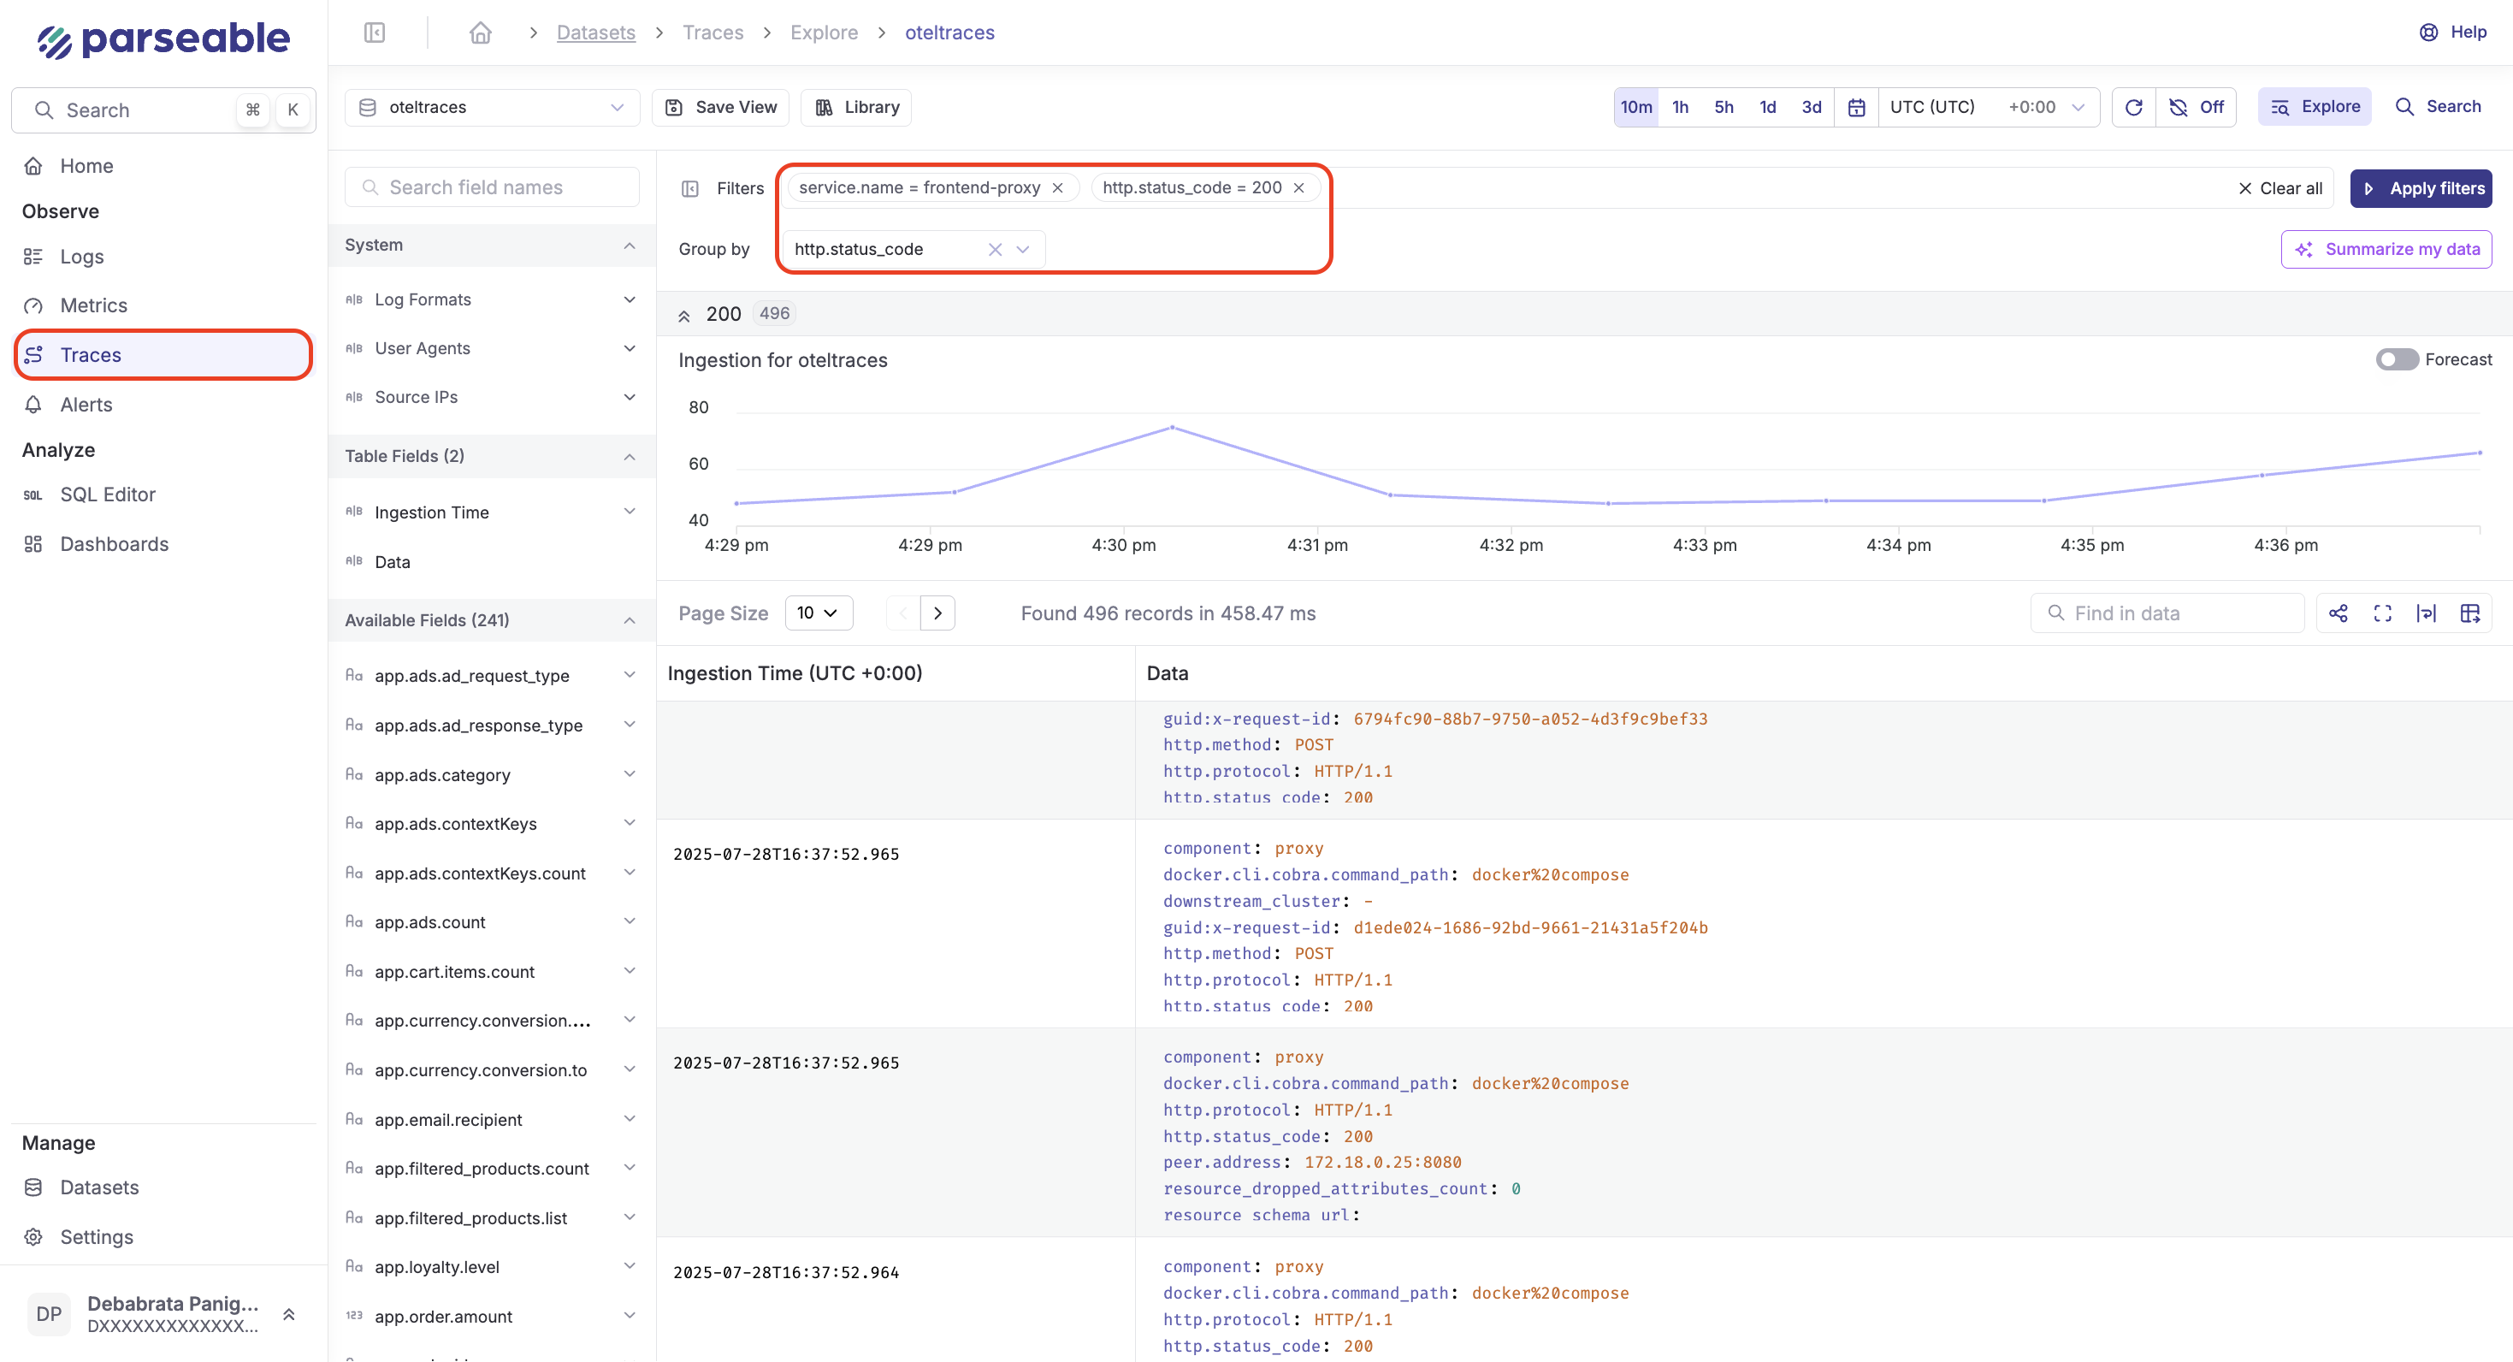Click the chart peak point near 4:30 pm
The width and height of the screenshot is (2513, 1362).
(1172, 427)
